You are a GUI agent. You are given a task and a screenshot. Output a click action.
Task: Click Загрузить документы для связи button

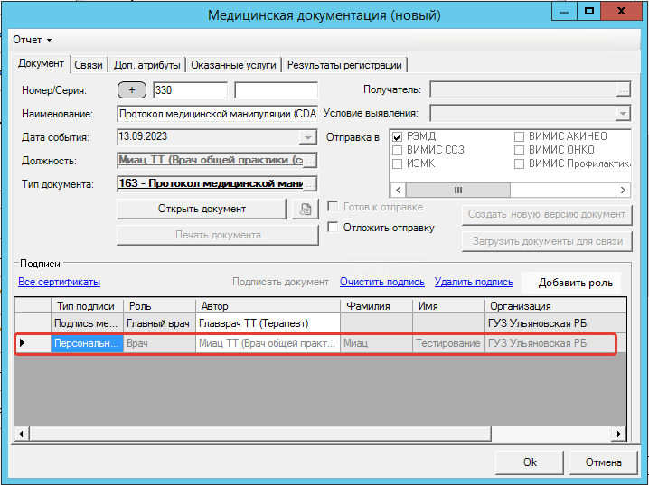click(x=547, y=241)
